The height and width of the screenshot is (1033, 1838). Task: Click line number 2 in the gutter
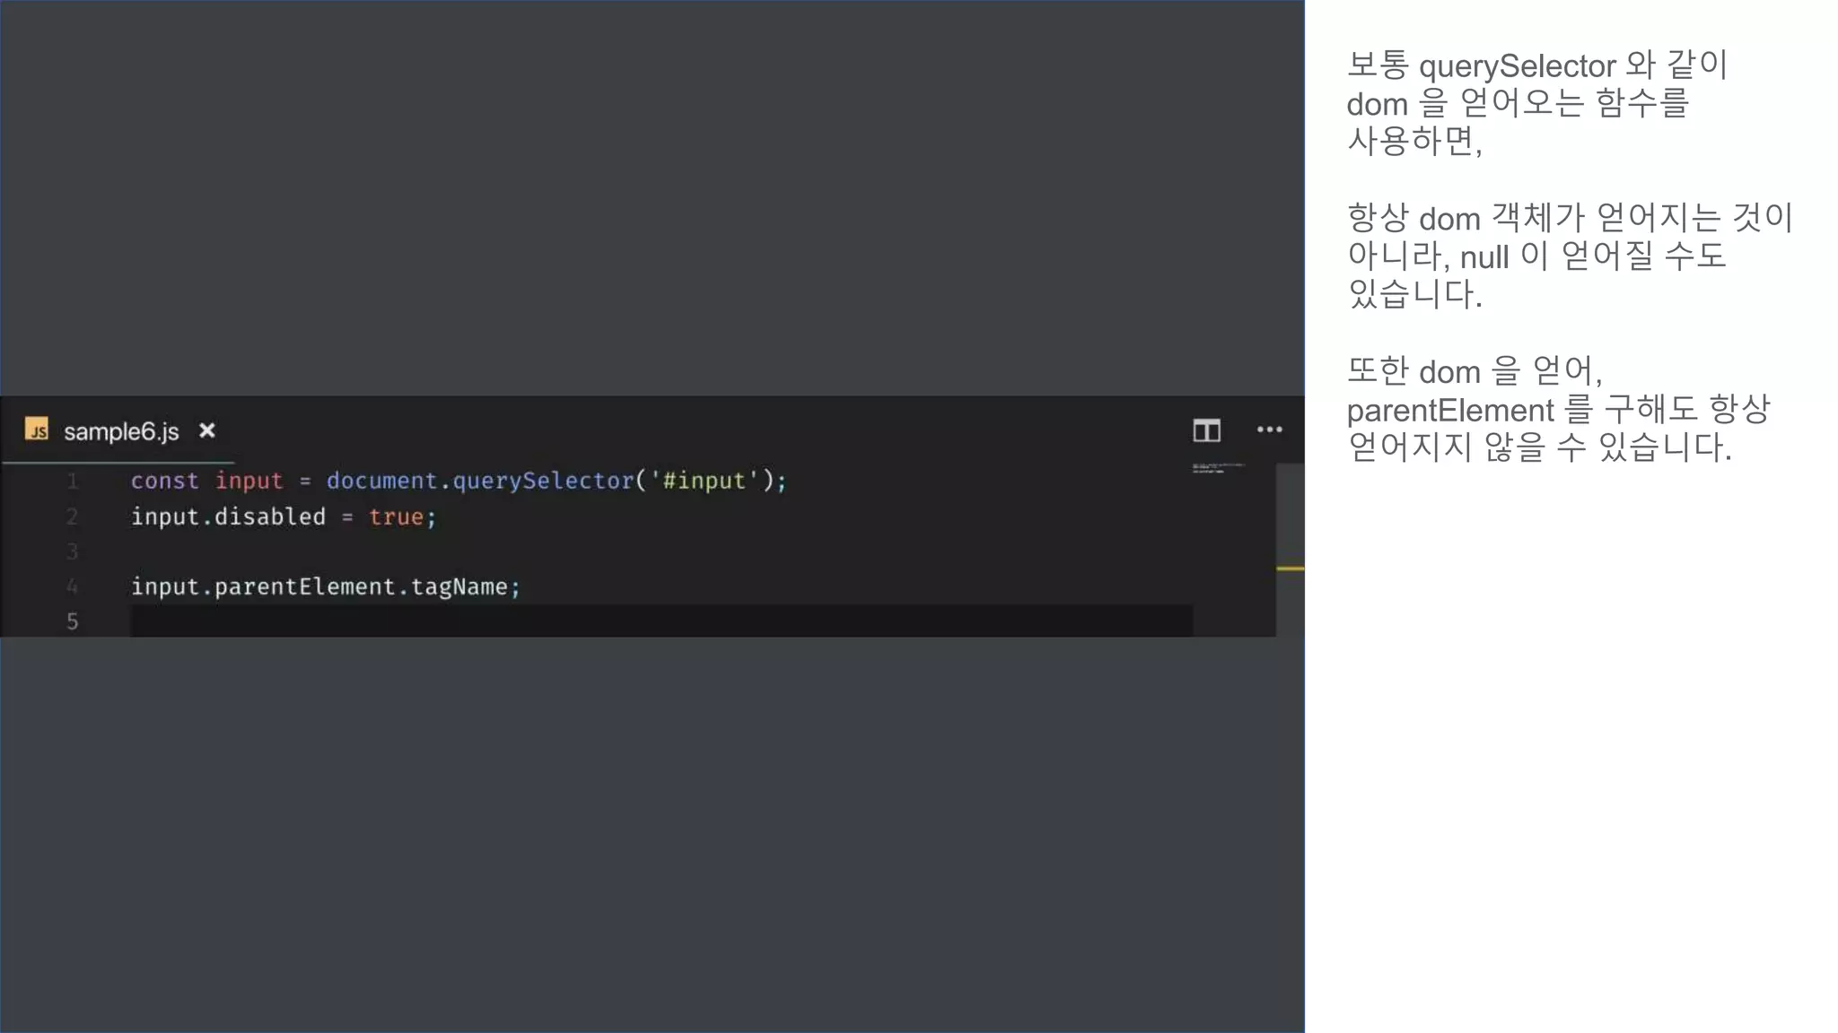coord(73,516)
